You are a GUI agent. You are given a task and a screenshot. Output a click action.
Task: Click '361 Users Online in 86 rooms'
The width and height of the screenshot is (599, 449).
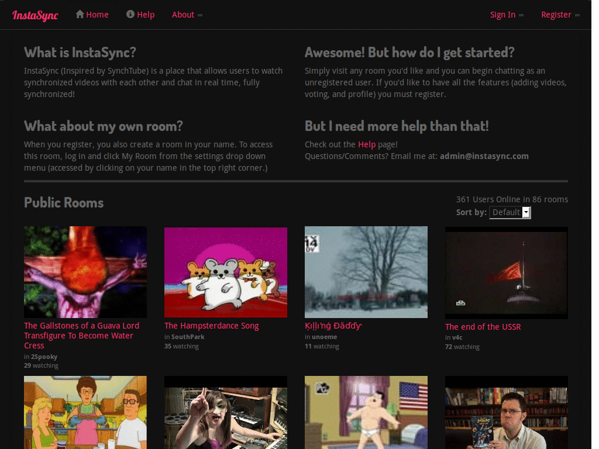[512, 199]
